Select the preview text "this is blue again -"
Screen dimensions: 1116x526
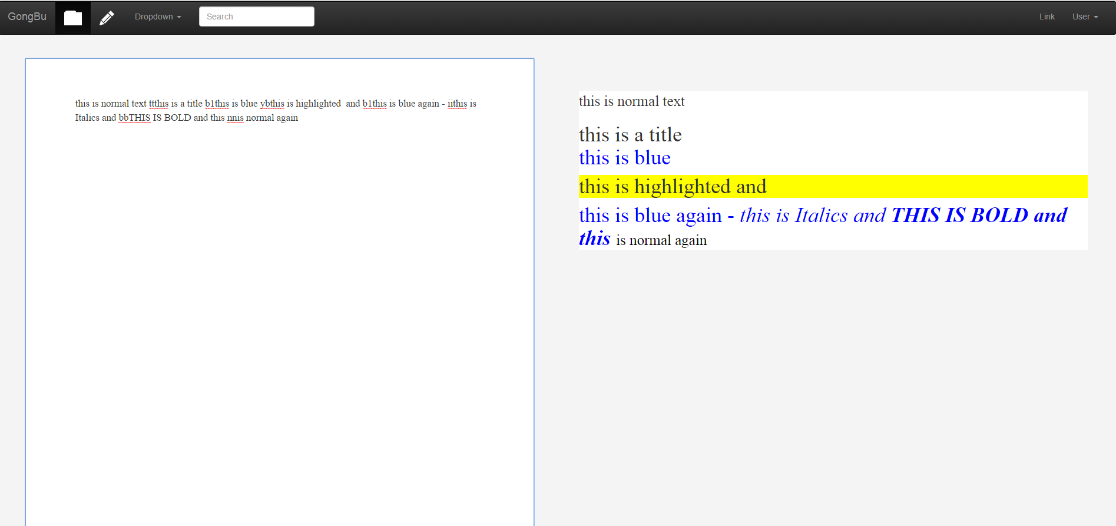pyautogui.click(x=656, y=216)
